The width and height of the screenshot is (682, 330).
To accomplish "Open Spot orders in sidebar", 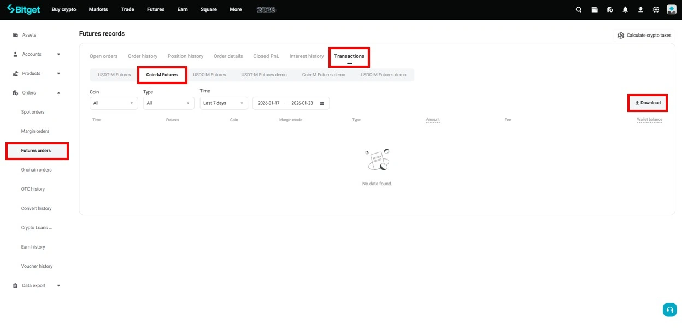I will click(x=33, y=112).
